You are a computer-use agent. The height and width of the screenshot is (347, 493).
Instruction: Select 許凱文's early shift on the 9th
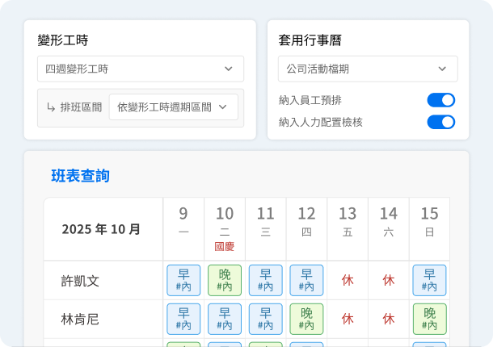(183, 280)
